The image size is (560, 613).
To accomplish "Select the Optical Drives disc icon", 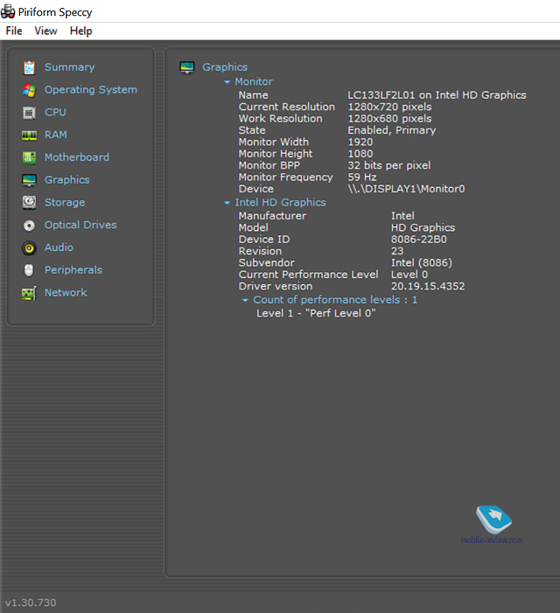I will (x=29, y=226).
